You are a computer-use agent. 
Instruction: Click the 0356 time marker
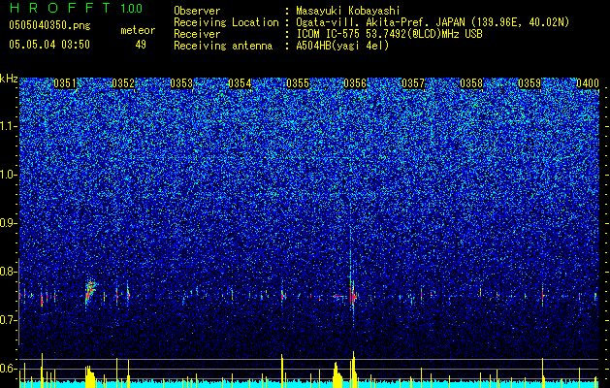(x=355, y=83)
